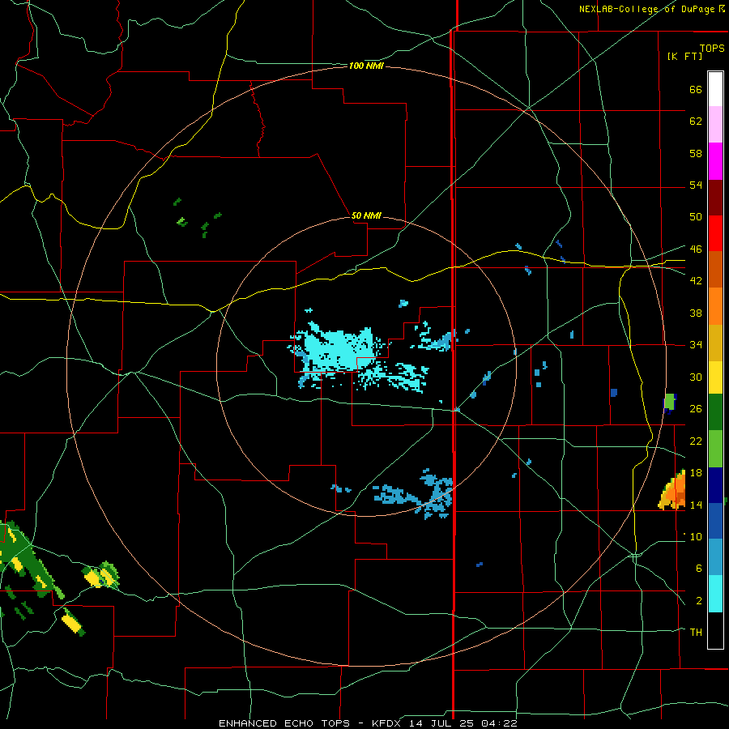Click the "KFDX" radar site identifier
This screenshot has height=729, width=729.
click(x=387, y=723)
